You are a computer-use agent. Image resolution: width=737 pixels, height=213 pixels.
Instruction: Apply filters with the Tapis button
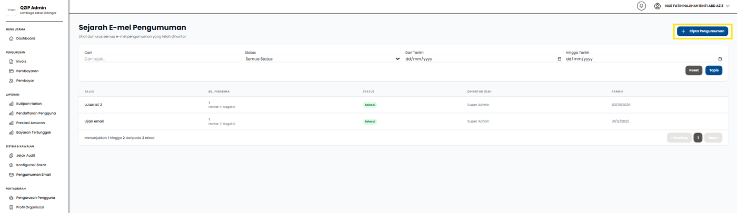coord(714,70)
